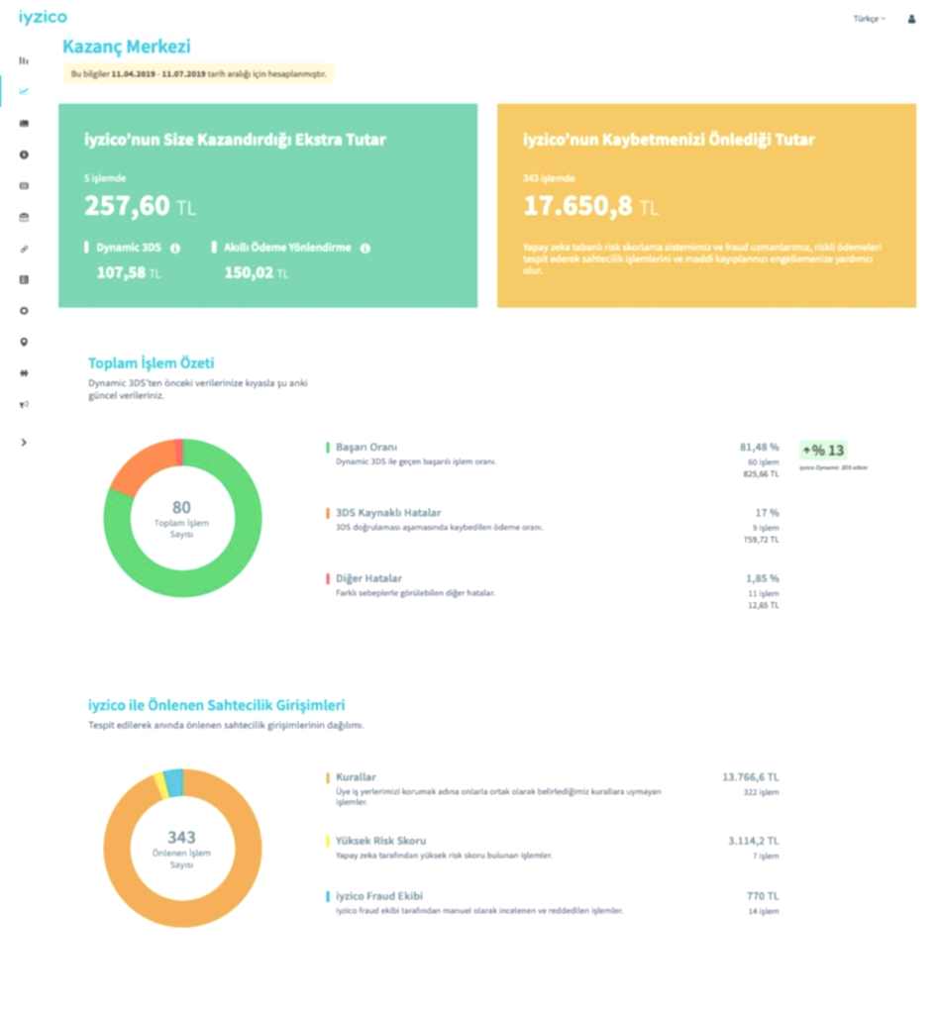Open the chain link icon in sidebar
936x1014 pixels.
(24, 249)
